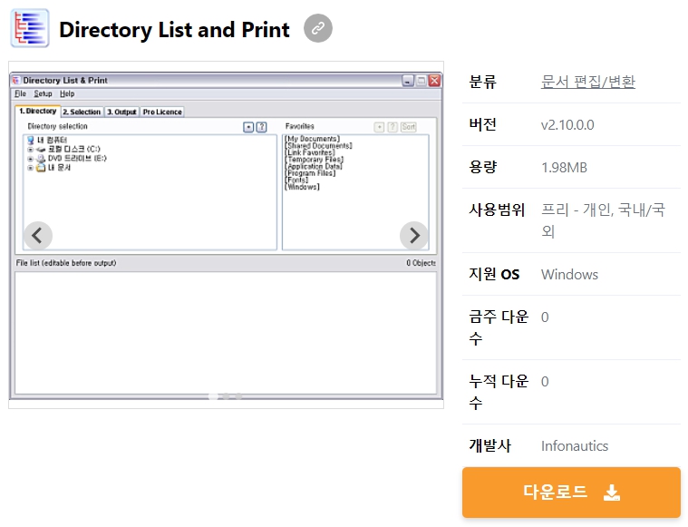Click the Sort button in Favorites header
This screenshot has width=688, height=527.
click(x=408, y=127)
